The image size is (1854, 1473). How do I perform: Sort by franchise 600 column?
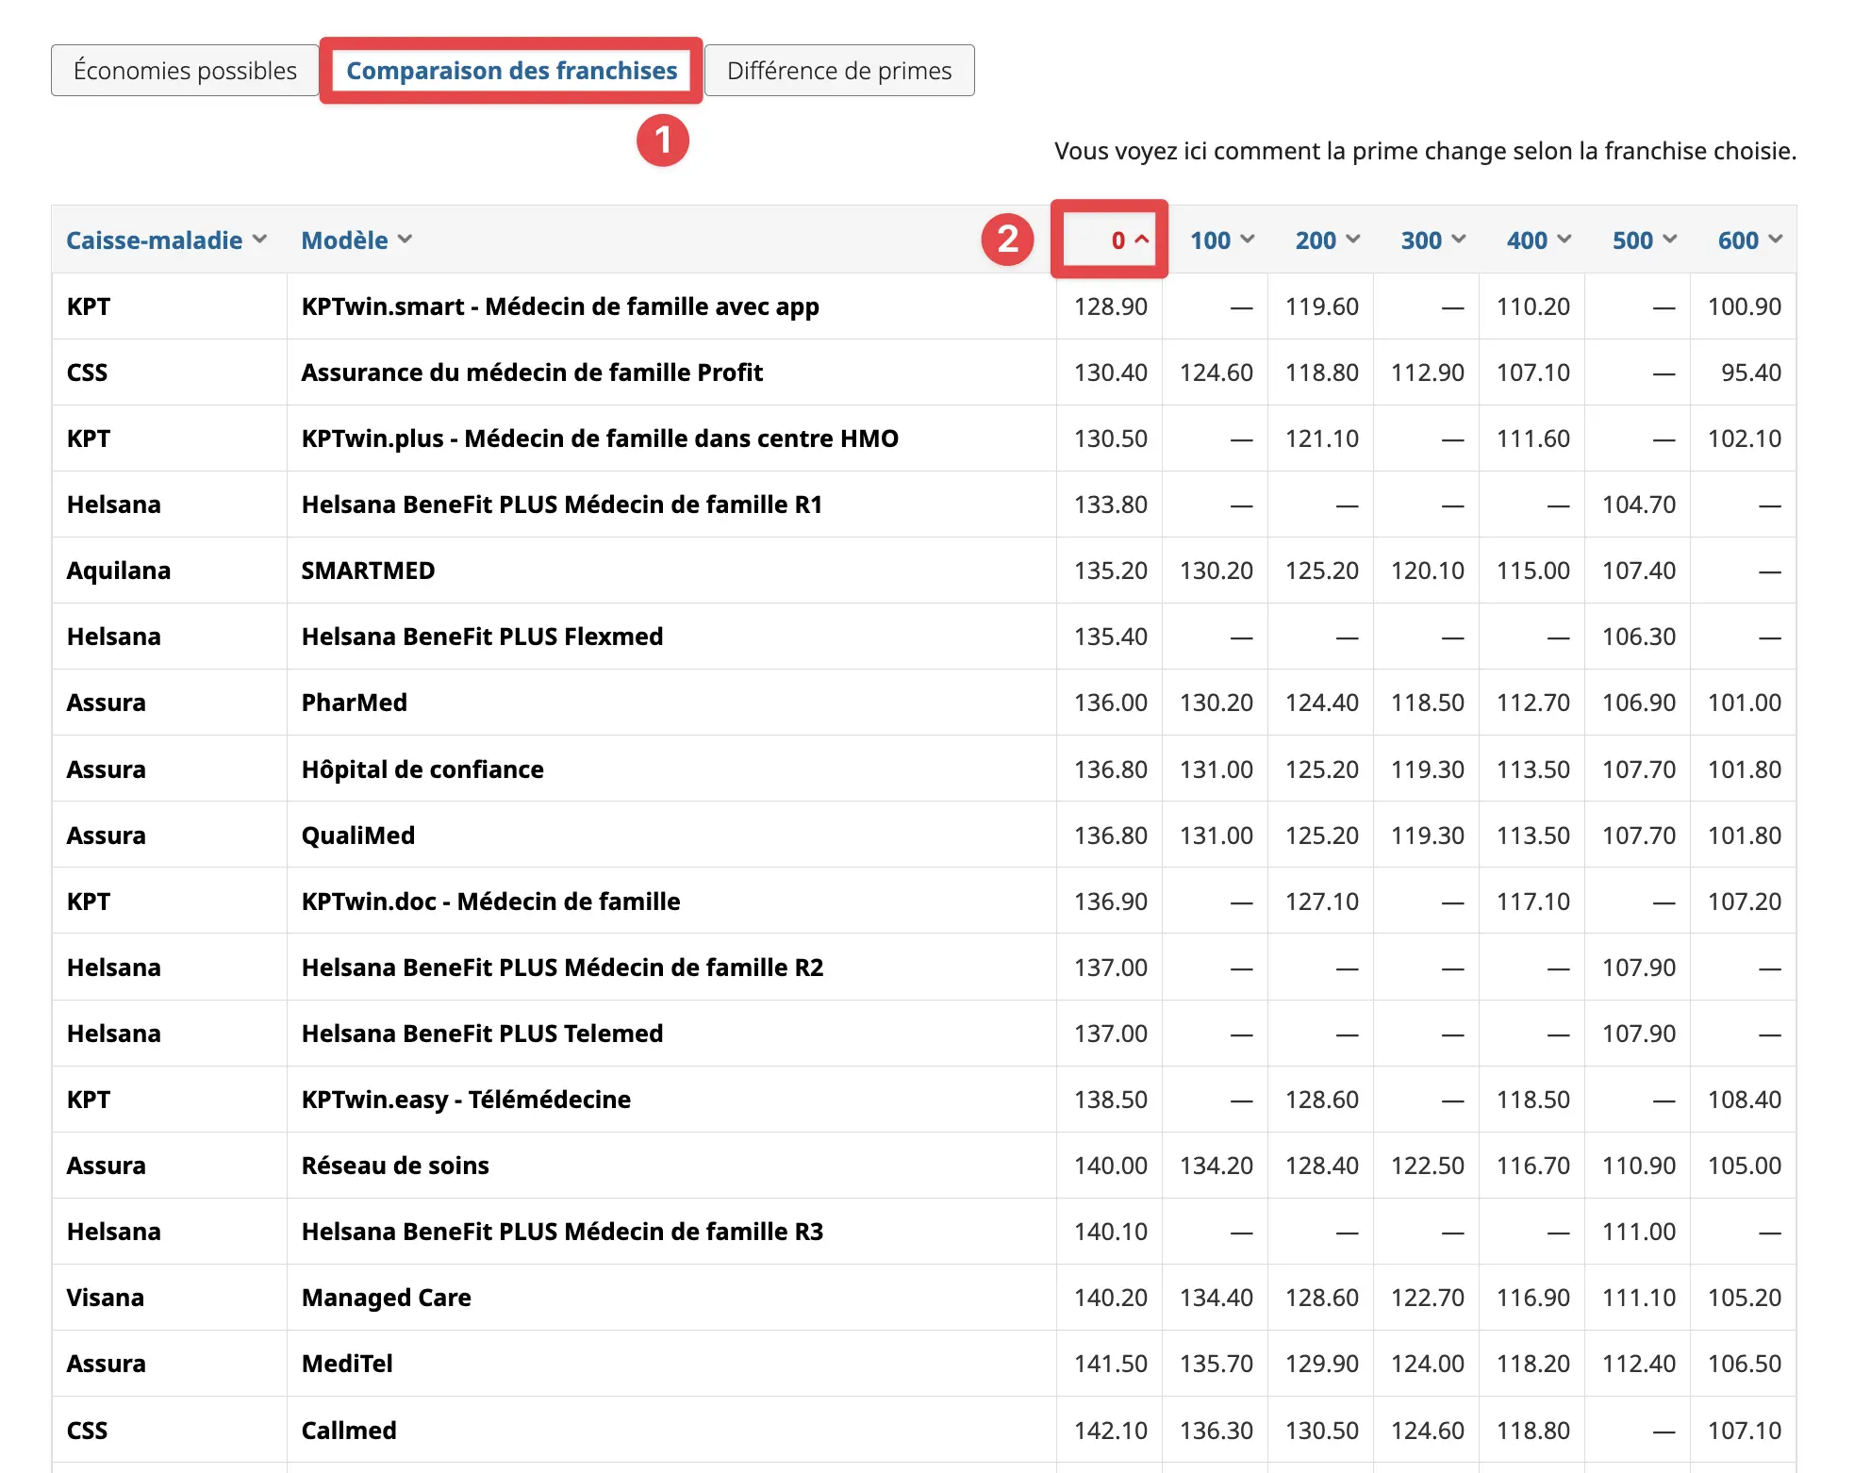coord(1749,240)
